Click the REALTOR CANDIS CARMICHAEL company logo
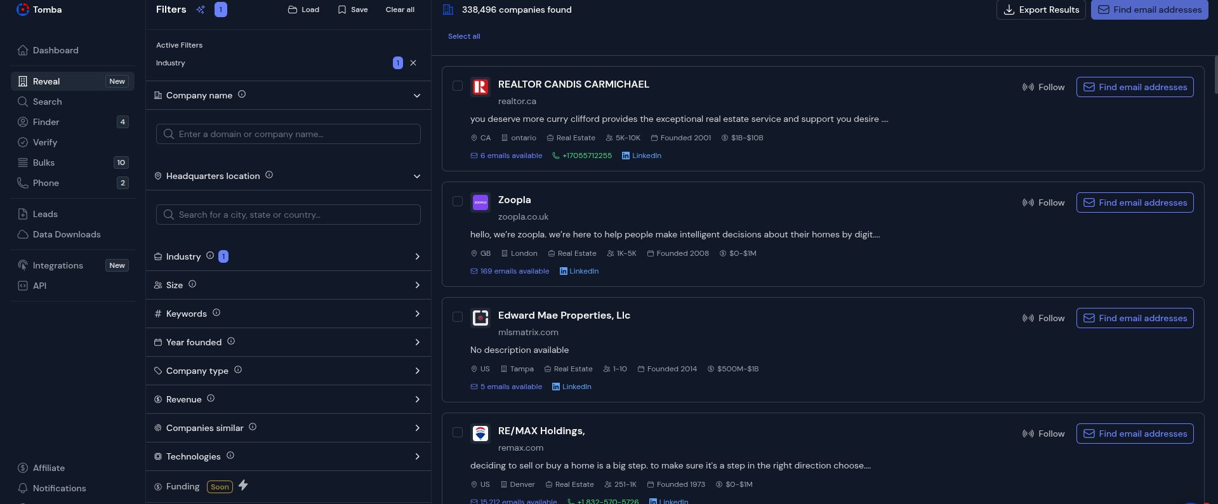The image size is (1218, 504). pyautogui.click(x=480, y=87)
